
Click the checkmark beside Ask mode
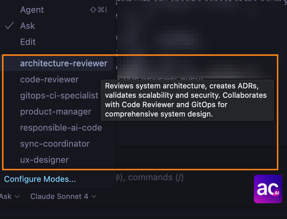click(9, 25)
